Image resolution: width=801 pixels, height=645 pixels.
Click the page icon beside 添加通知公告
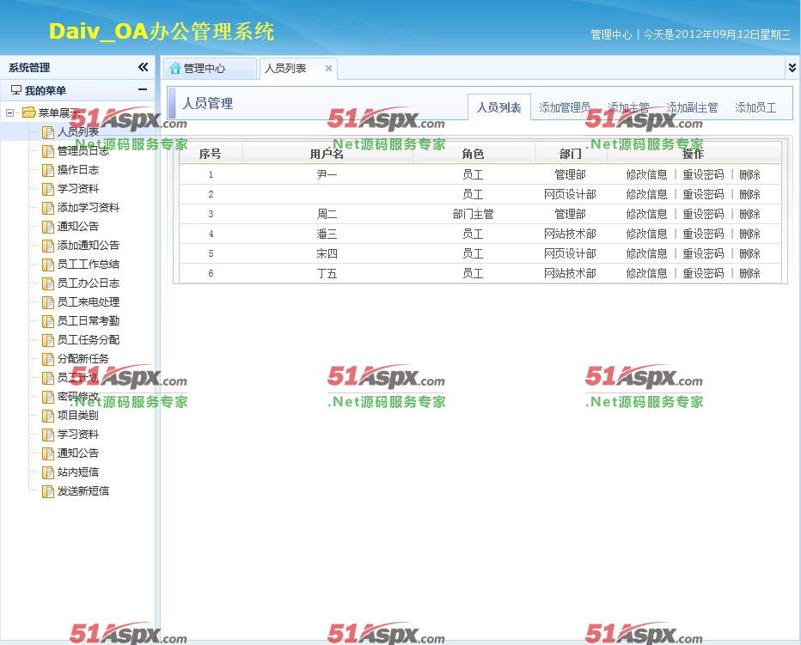point(47,246)
